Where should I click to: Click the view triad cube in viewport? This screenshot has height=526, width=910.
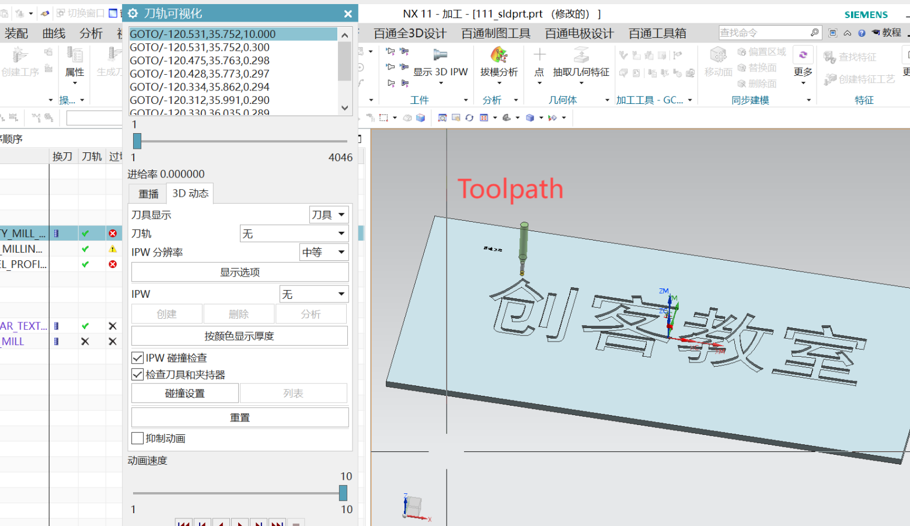click(413, 507)
